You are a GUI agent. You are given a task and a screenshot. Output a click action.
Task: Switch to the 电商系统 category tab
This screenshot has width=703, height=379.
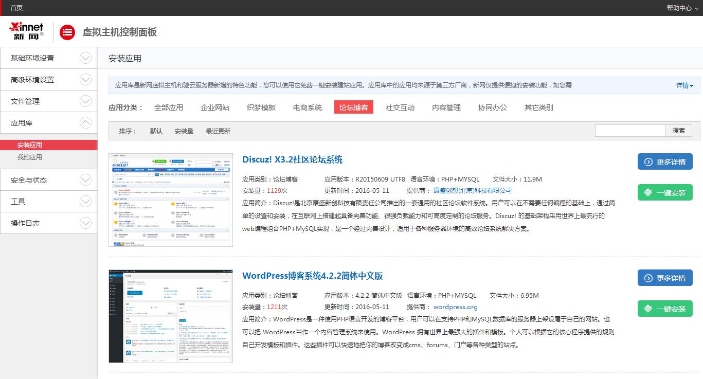tap(307, 107)
